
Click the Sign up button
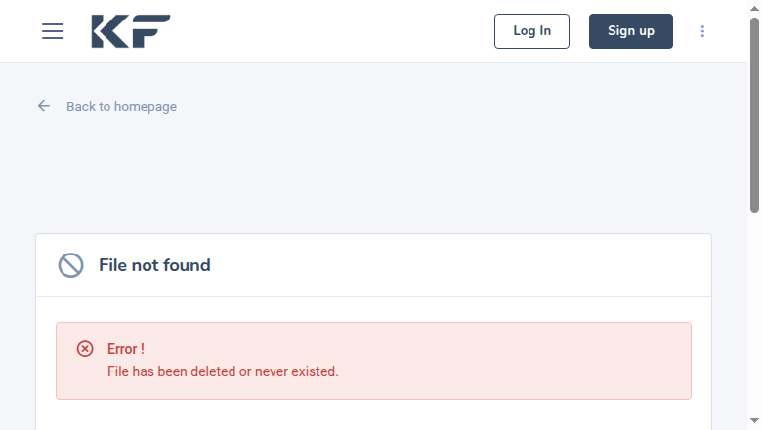tap(631, 31)
